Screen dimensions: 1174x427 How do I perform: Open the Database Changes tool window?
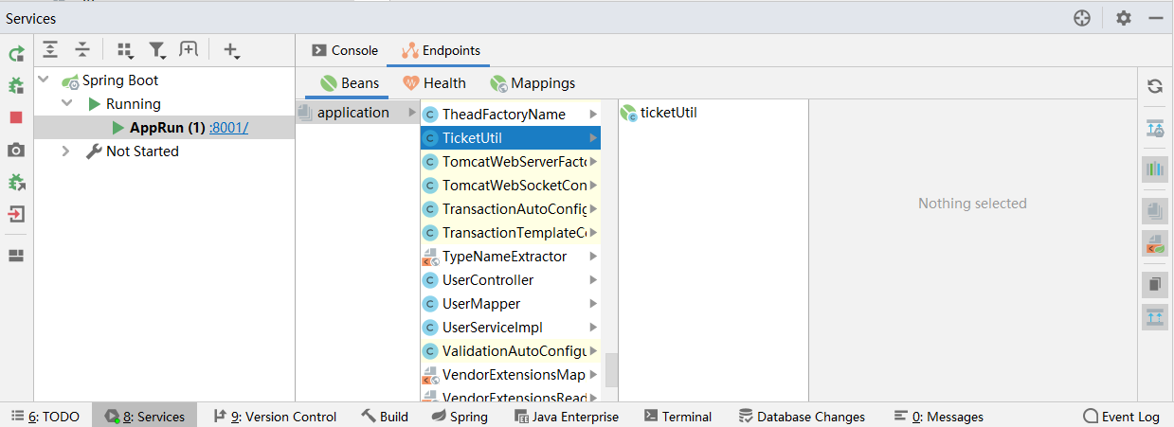tap(802, 417)
